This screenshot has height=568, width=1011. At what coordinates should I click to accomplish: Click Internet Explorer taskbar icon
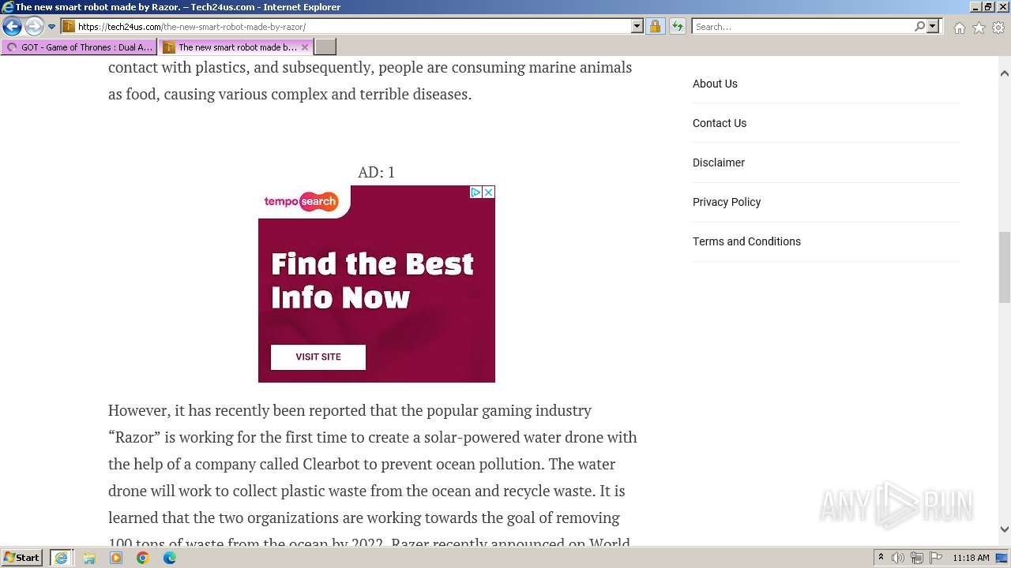pyautogui.click(x=62, y=558)
